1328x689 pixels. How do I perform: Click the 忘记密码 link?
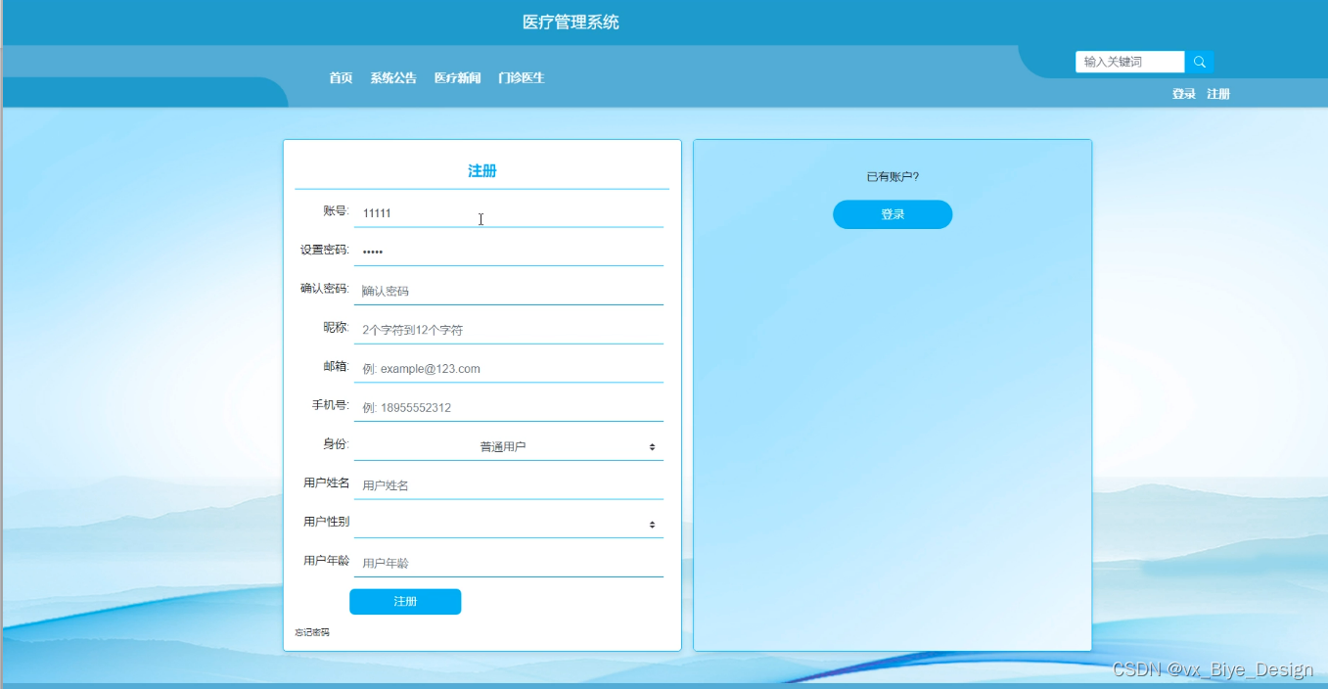(312, 633)
